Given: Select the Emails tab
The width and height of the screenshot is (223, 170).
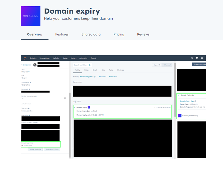Looking at the screenshot, I should point(95,70).
